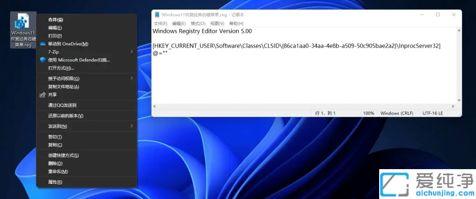The width and height of the screenshot is (476, 199).
Task: Minimize the Notepad window
Action: pos(422,15)
